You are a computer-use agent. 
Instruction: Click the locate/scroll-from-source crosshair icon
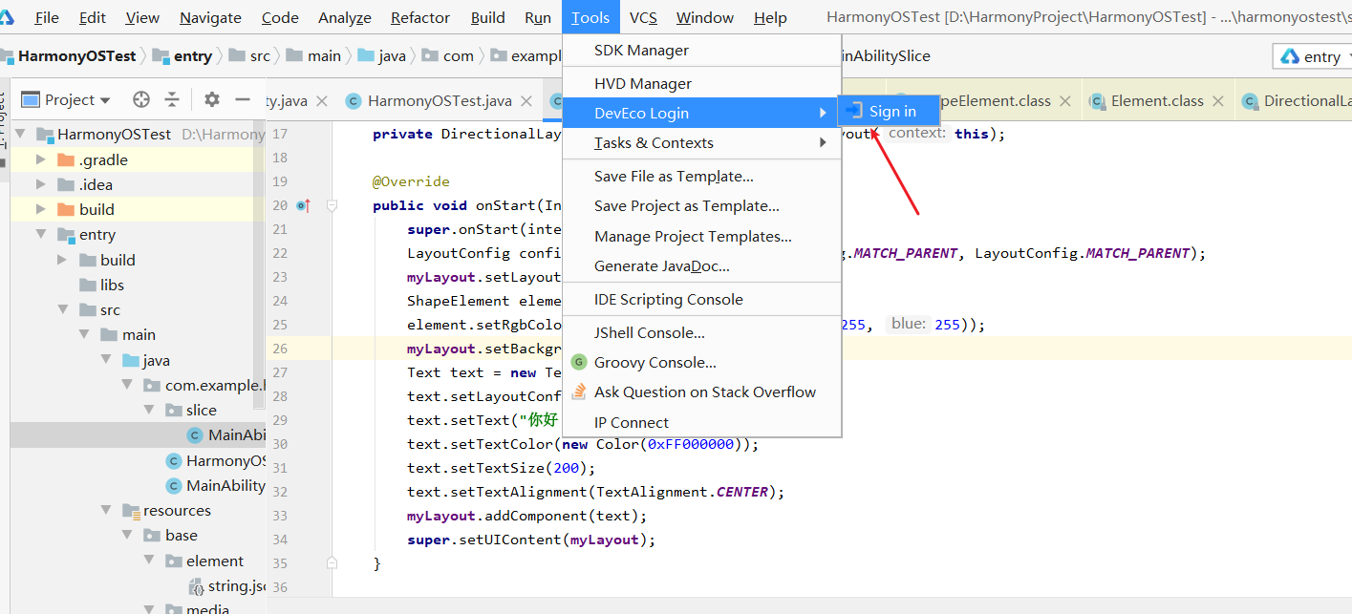[x=141, y=99]
